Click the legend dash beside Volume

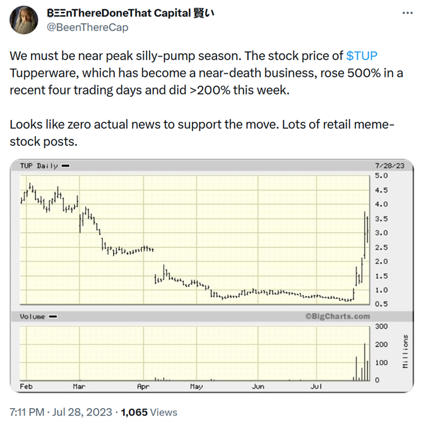tap(52, 317)
